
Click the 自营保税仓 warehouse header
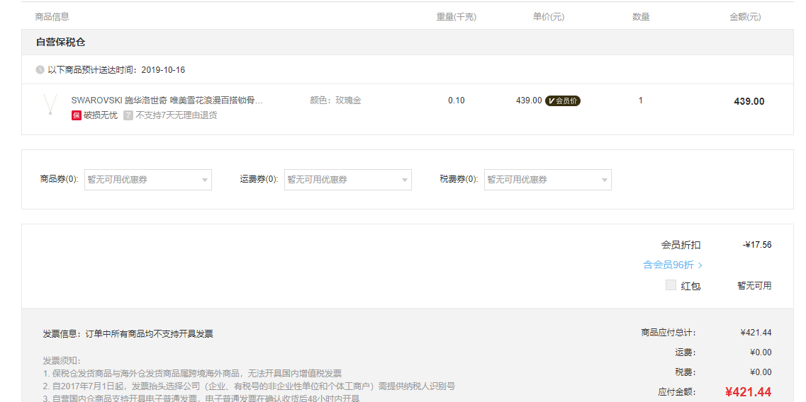(61, 42)
